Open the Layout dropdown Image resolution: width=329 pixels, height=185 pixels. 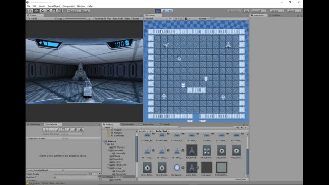pyautogui.click(x=294, y=11)
